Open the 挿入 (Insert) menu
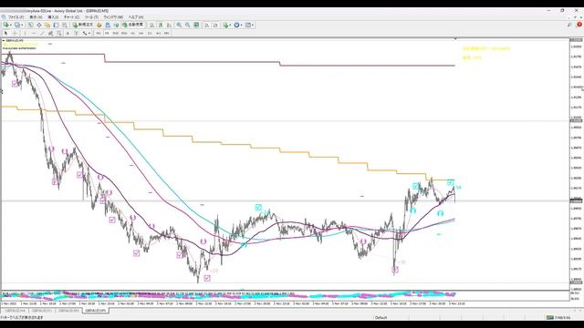Screen dimensions: 584x328 [x=53, y=17]
